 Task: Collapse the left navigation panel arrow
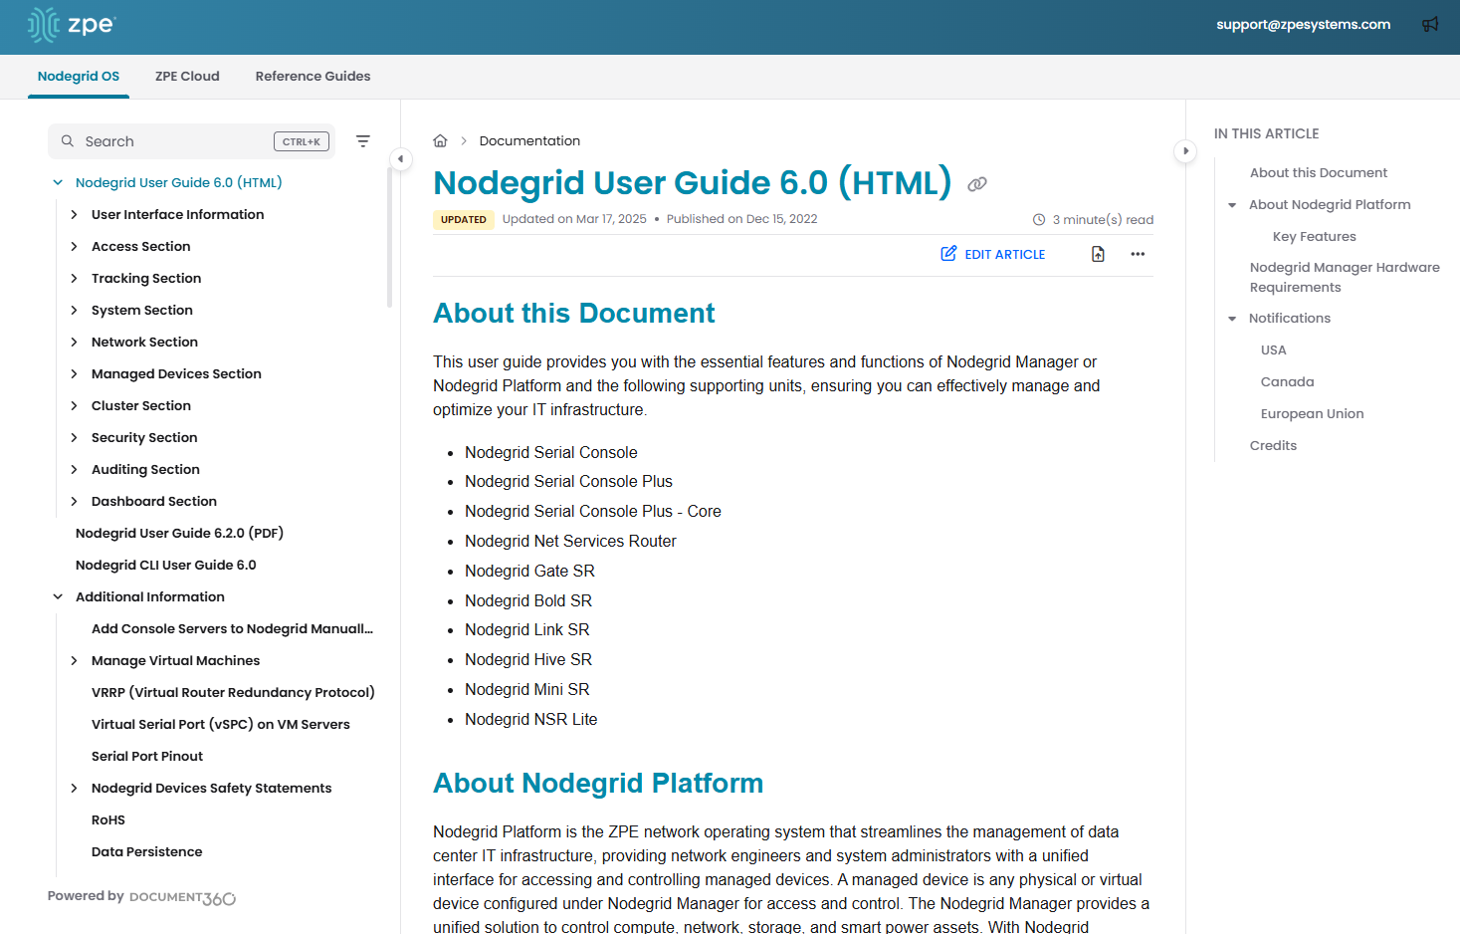(x=400, y=158)
